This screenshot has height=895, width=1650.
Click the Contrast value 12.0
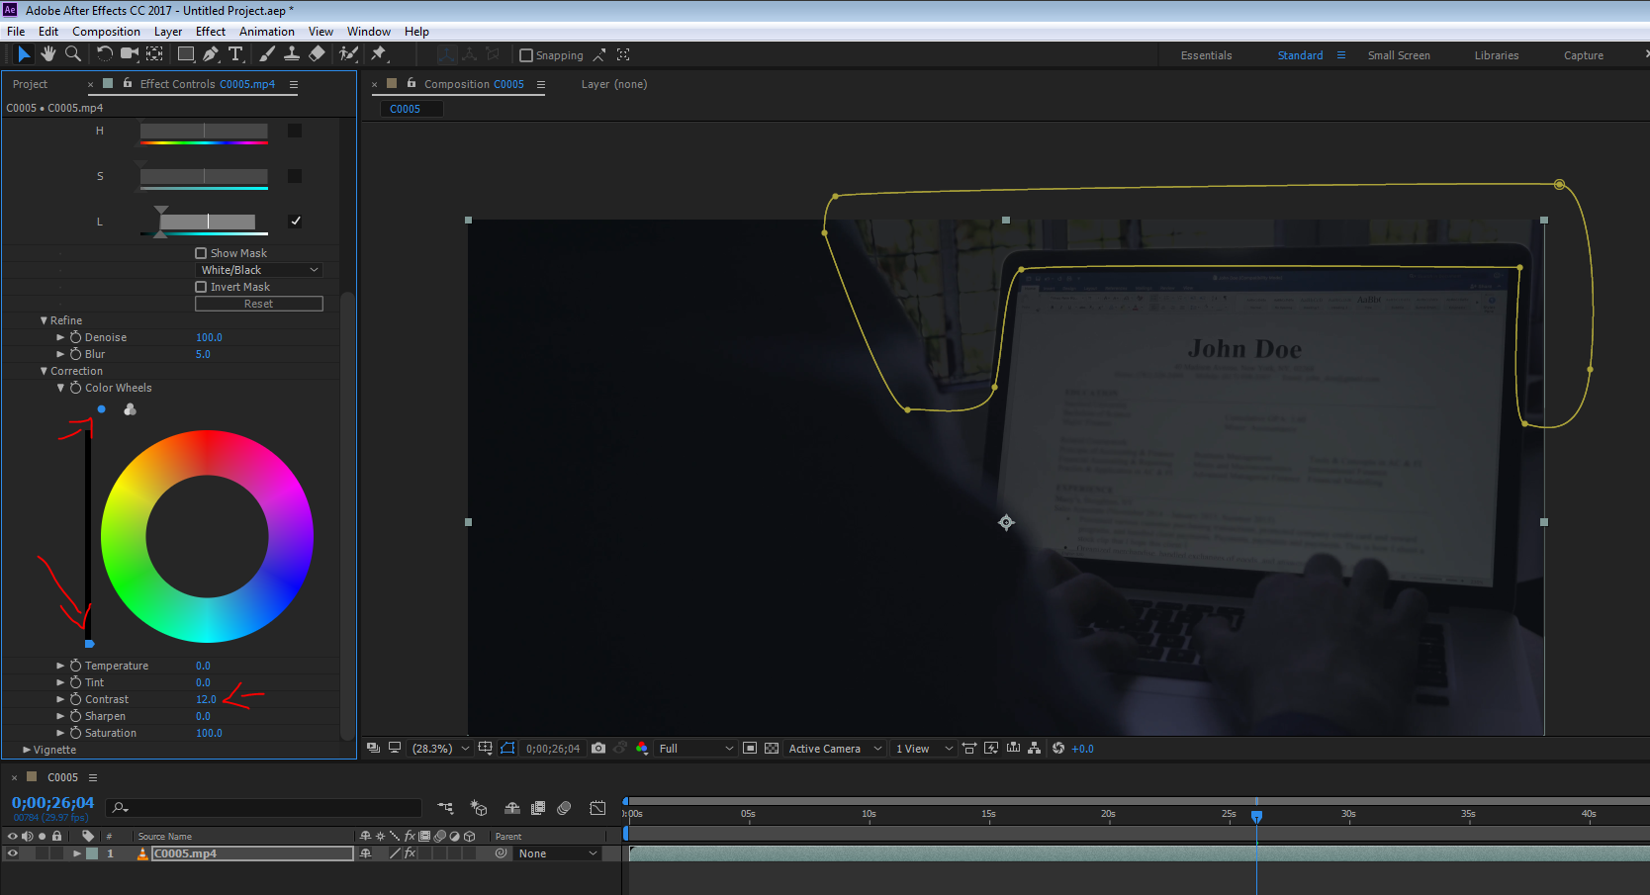click(x=206, y=699)
